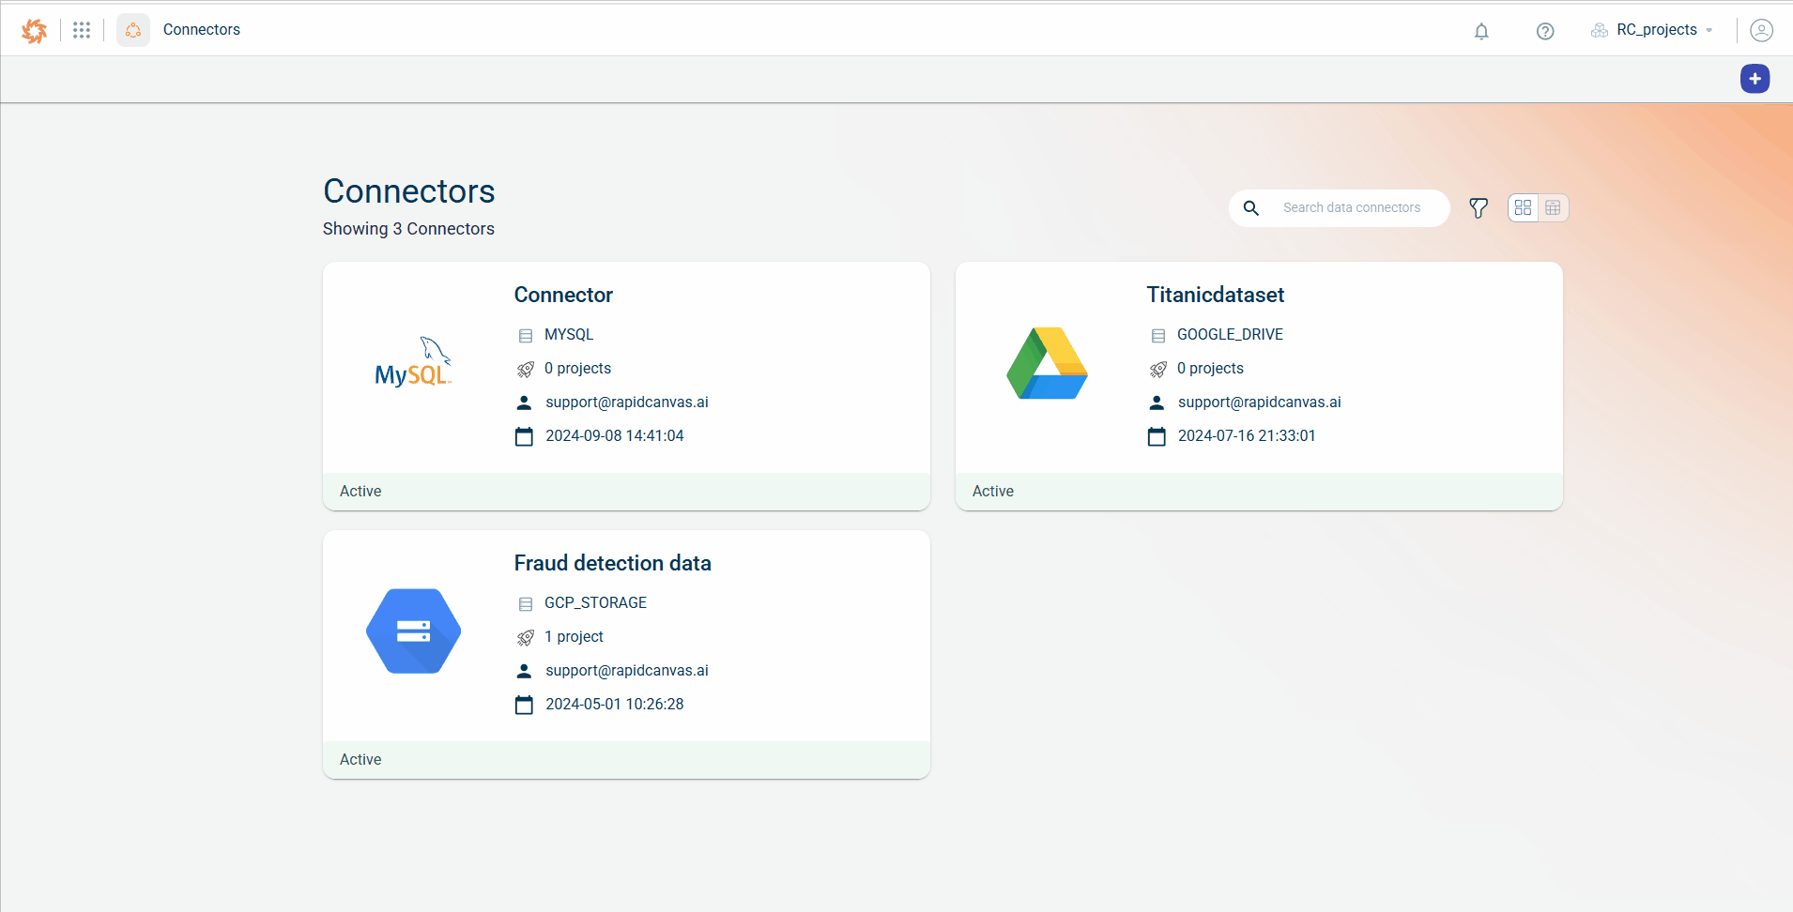Click the Google Drive logo thumbnail
Screen dimensions: 1793x912
pos(1047,364)
